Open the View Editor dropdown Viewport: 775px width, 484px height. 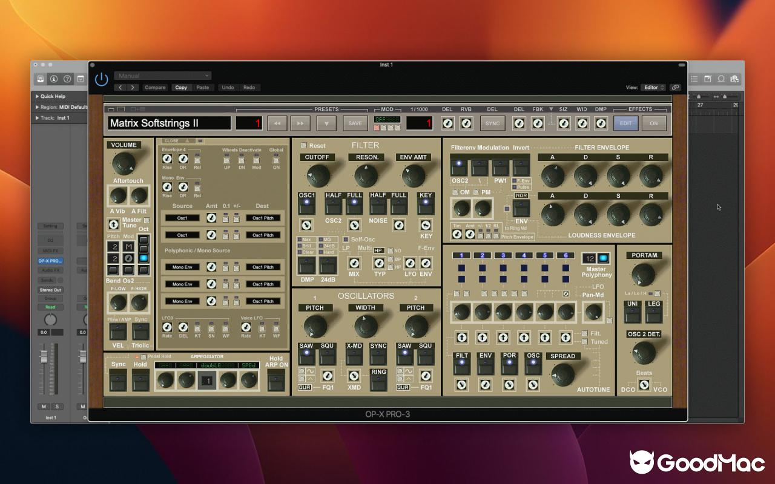point(653,87)
